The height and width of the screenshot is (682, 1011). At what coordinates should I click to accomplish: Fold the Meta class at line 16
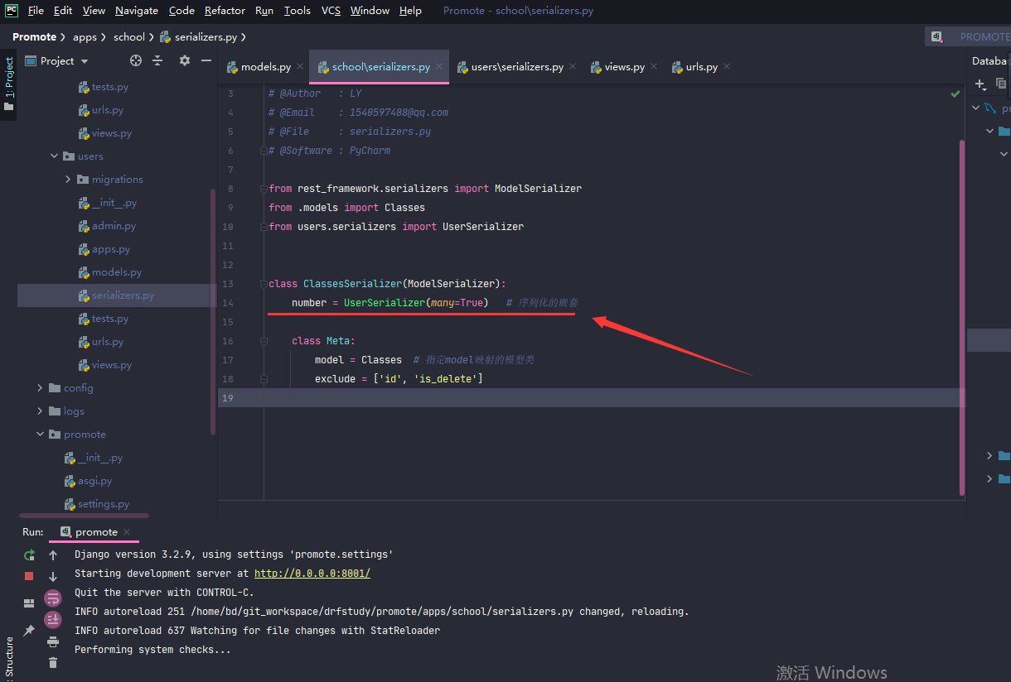coord(264,341)
